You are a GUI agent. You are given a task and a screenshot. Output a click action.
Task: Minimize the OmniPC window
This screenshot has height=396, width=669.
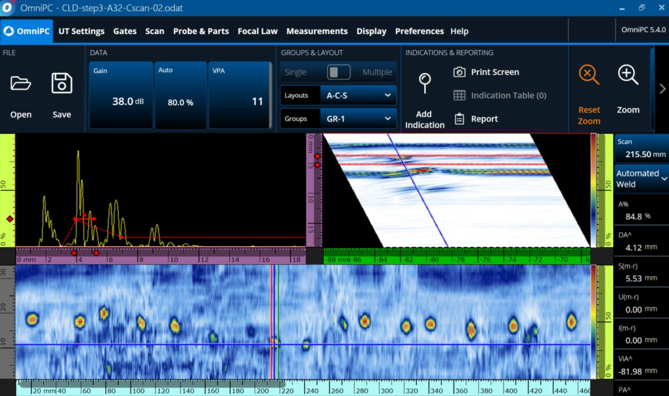pyautogui.click(x=622, y=8)
